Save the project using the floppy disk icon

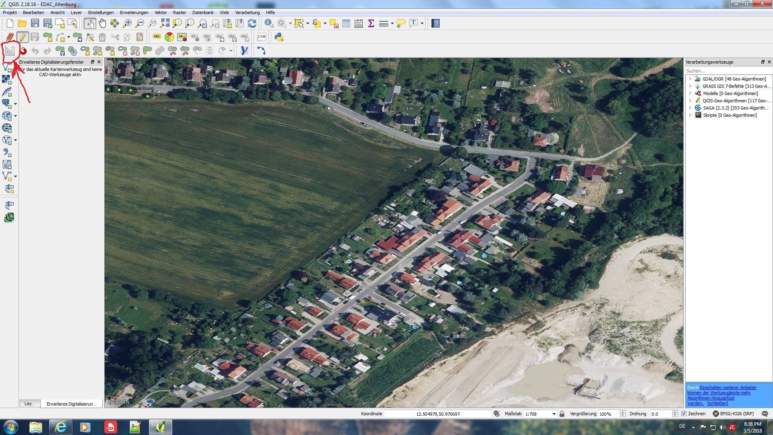pyautogui.click(x=35, y=23)
